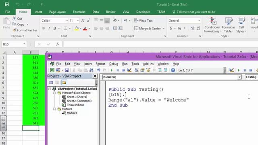Viewport: 258px width, 145px height.
Task: Toggle Folders view in Project panel
Action: (x=64, y=82)
